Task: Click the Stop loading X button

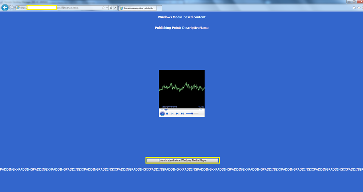Action: point(115,7)
